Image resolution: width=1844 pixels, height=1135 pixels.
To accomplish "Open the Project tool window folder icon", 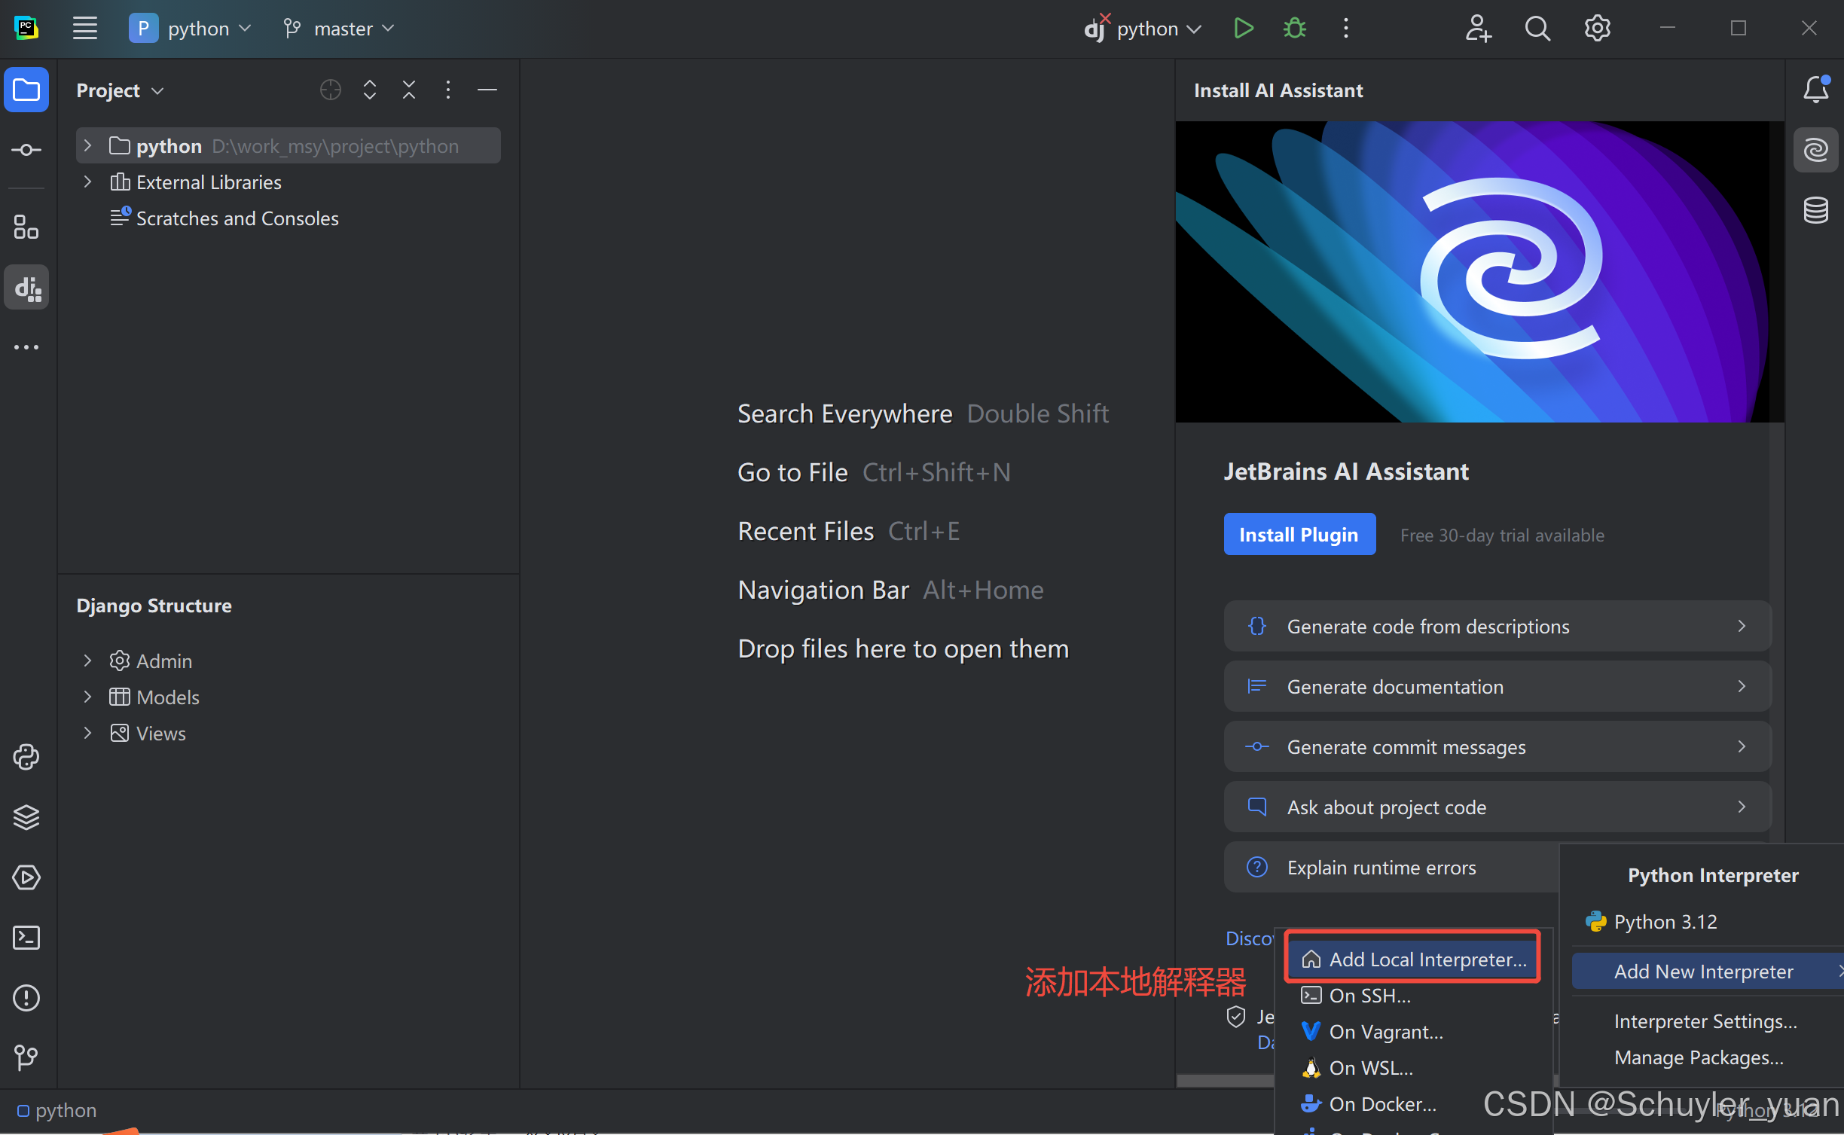I will coord(26,90).
